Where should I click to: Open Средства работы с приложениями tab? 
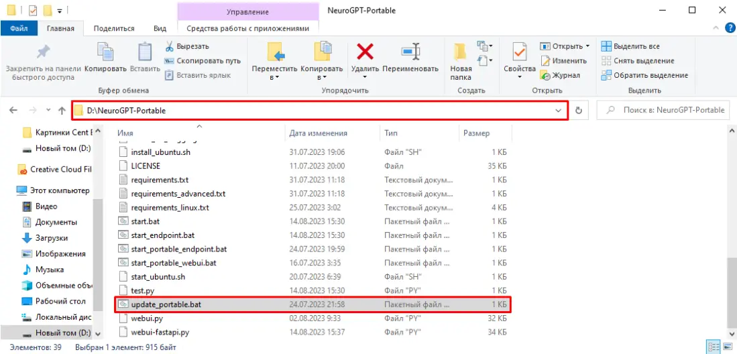coord(247,28)
